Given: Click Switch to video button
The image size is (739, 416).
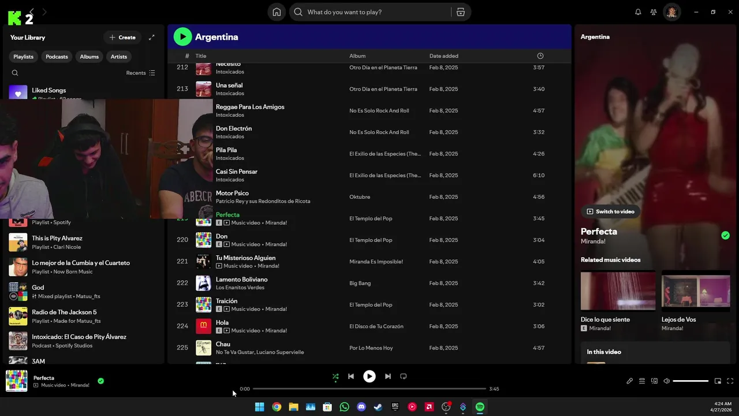Looking at the screenshot, I should (x=610, y=211).
